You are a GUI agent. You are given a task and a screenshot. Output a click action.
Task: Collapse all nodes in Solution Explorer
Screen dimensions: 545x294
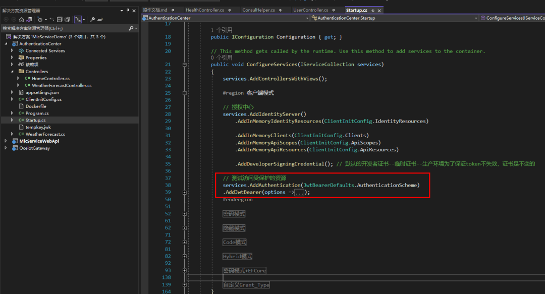[x=60, y=20]
